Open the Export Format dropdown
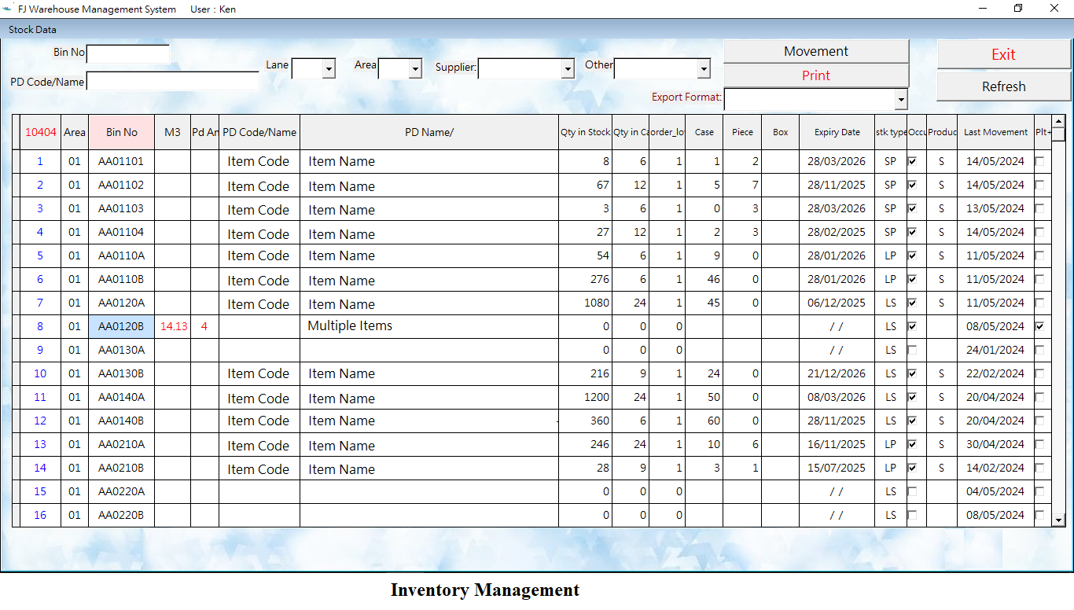This screenshot has width=1074, height=610. (x=900, y=99)
